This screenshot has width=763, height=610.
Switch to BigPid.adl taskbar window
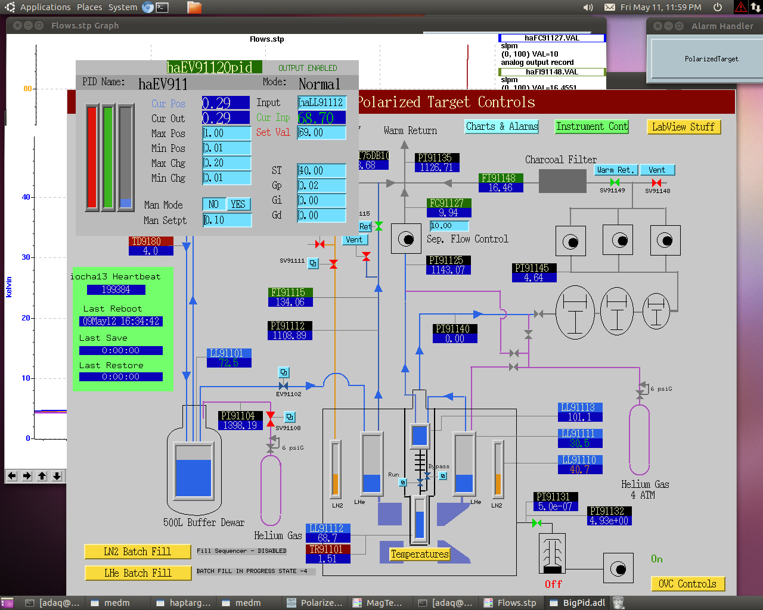(578, 603)
